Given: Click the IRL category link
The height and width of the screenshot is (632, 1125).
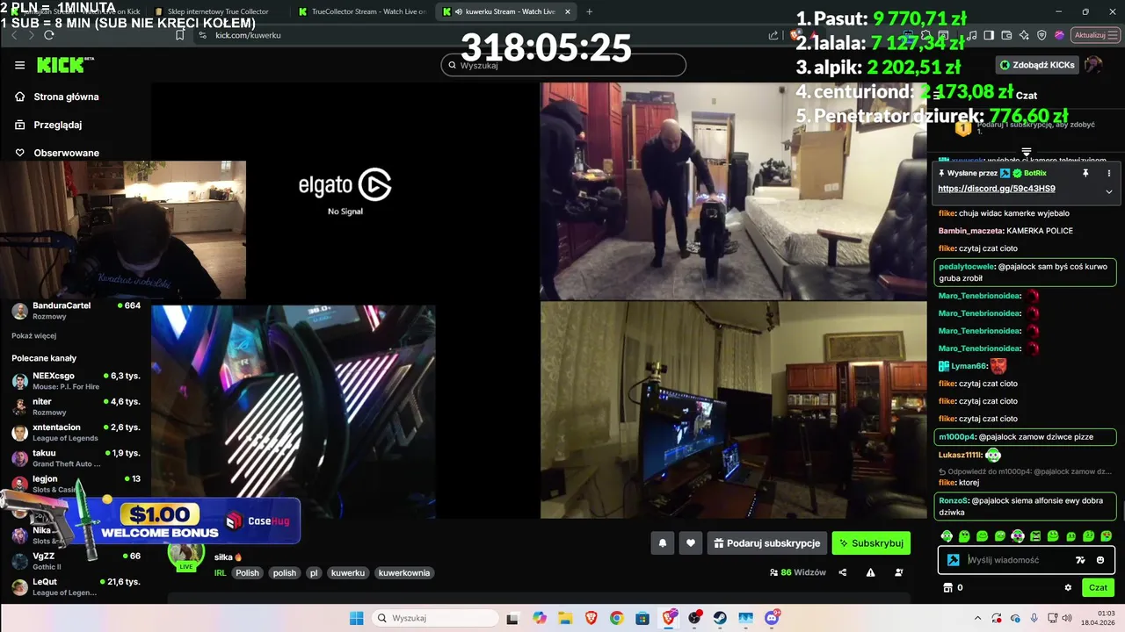Looking at the screenshot, I should 220,573.
